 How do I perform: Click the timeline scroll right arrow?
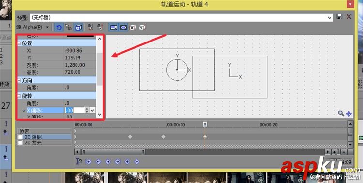click(x=328, y=152)
